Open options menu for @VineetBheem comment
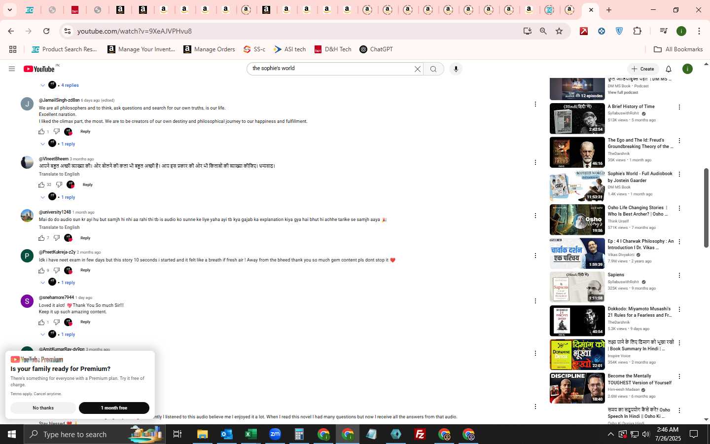The height and width of the screenshot is (444, 710). (x=535, y=162)
